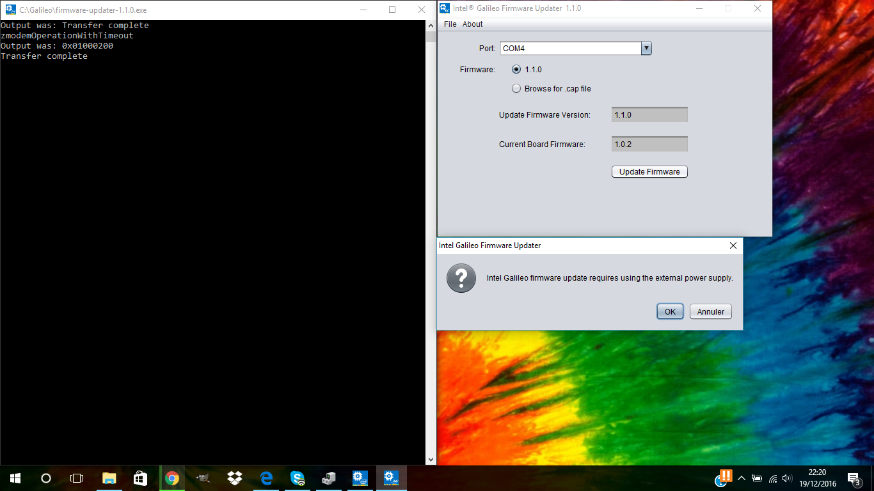Launch GIMP from the taskbar
This screenshot has width=874, height=491.
click(203, 478)
